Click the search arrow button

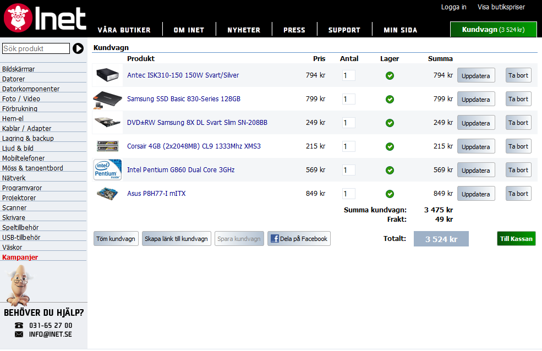[x=78, y=48]
